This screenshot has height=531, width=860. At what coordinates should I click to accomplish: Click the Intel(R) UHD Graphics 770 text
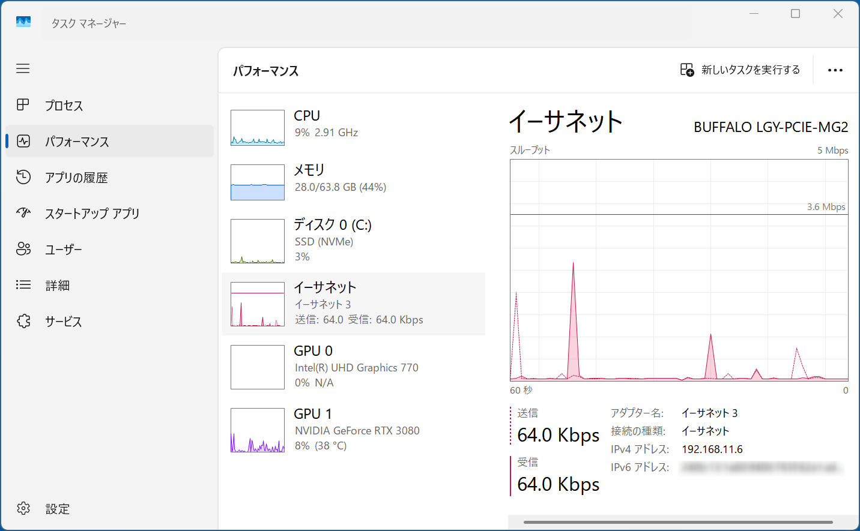pyautogui.click(x=357, y=368)
